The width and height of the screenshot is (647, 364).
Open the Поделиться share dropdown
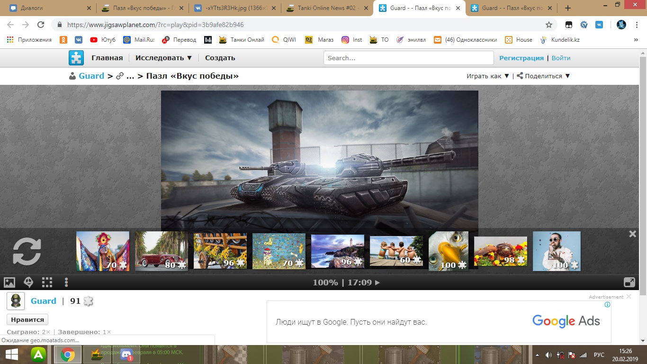pyautogui.click(x=543, y=76)
